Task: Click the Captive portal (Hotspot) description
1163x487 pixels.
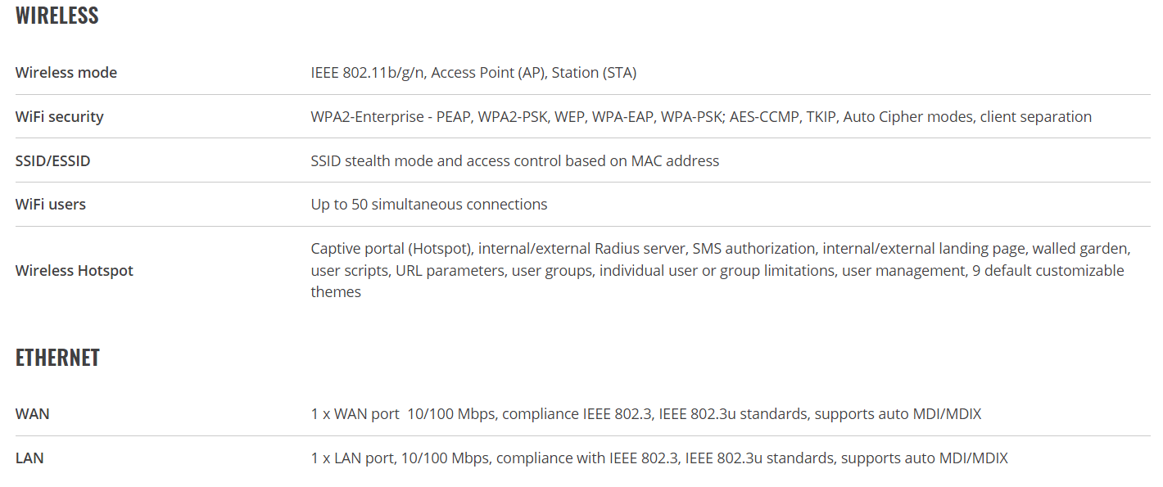Action: [x=391, y=248]
